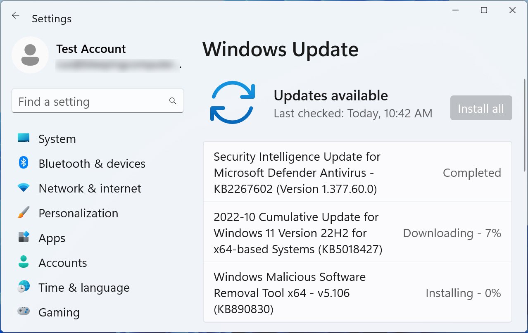Image resolution: width=528 pixels, height=333 pixels.
Task: Click the Bluetooth icon in sidebar
Action: (x=24, y=163)
